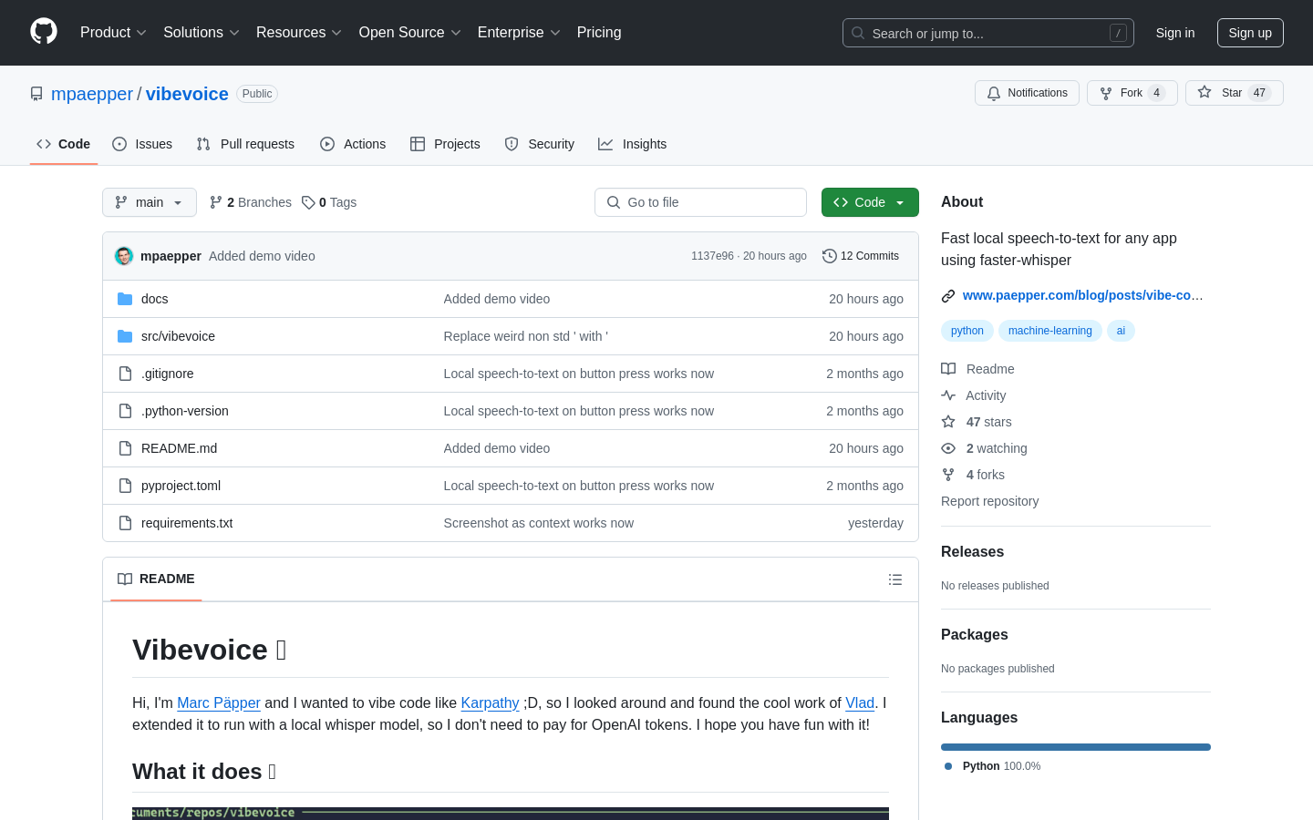
Task: Click the Pull requests icon
Action: tap(203, 144)
